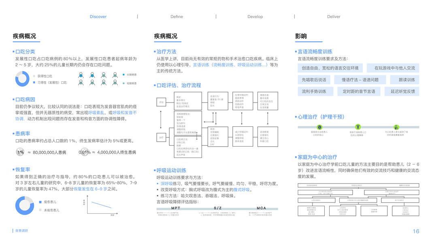Click the gray 获得性口吃 legend swatch
This screenshot has height=243, width=432.
[x=34, y=76]
